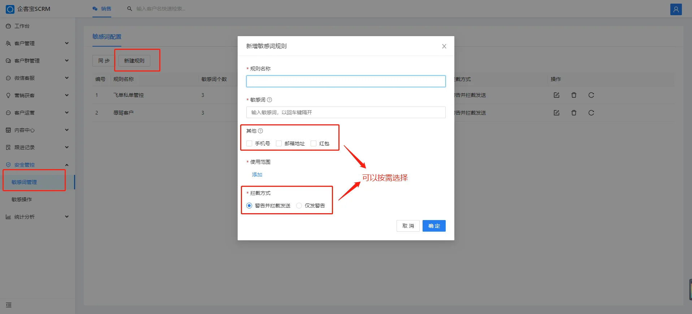Image resolution: width=692 pixels, height=314 pixels.
Task: Check the 邮箱地址 checkbox
Action: point(279,143)
